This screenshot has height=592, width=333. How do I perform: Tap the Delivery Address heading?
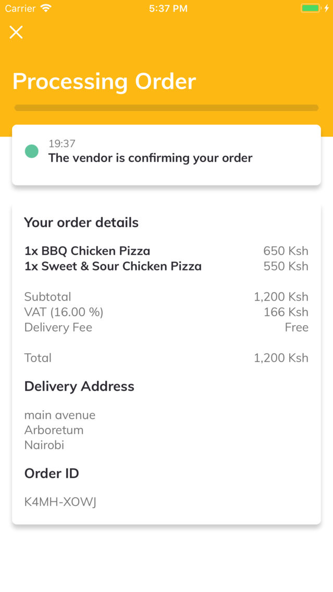[x=79, y=386]
